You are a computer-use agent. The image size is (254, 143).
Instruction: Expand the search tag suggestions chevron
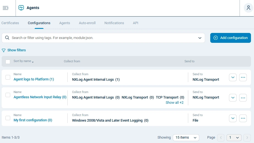[x=200, y=38]
